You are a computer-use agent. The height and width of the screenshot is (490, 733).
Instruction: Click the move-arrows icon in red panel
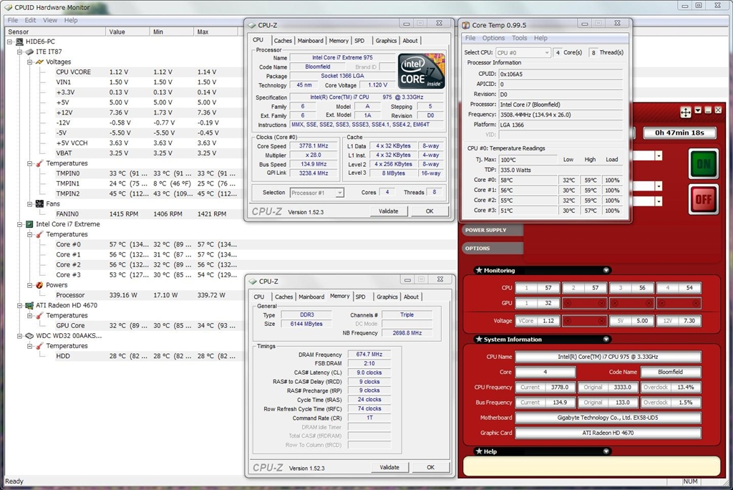coord(685,111)
